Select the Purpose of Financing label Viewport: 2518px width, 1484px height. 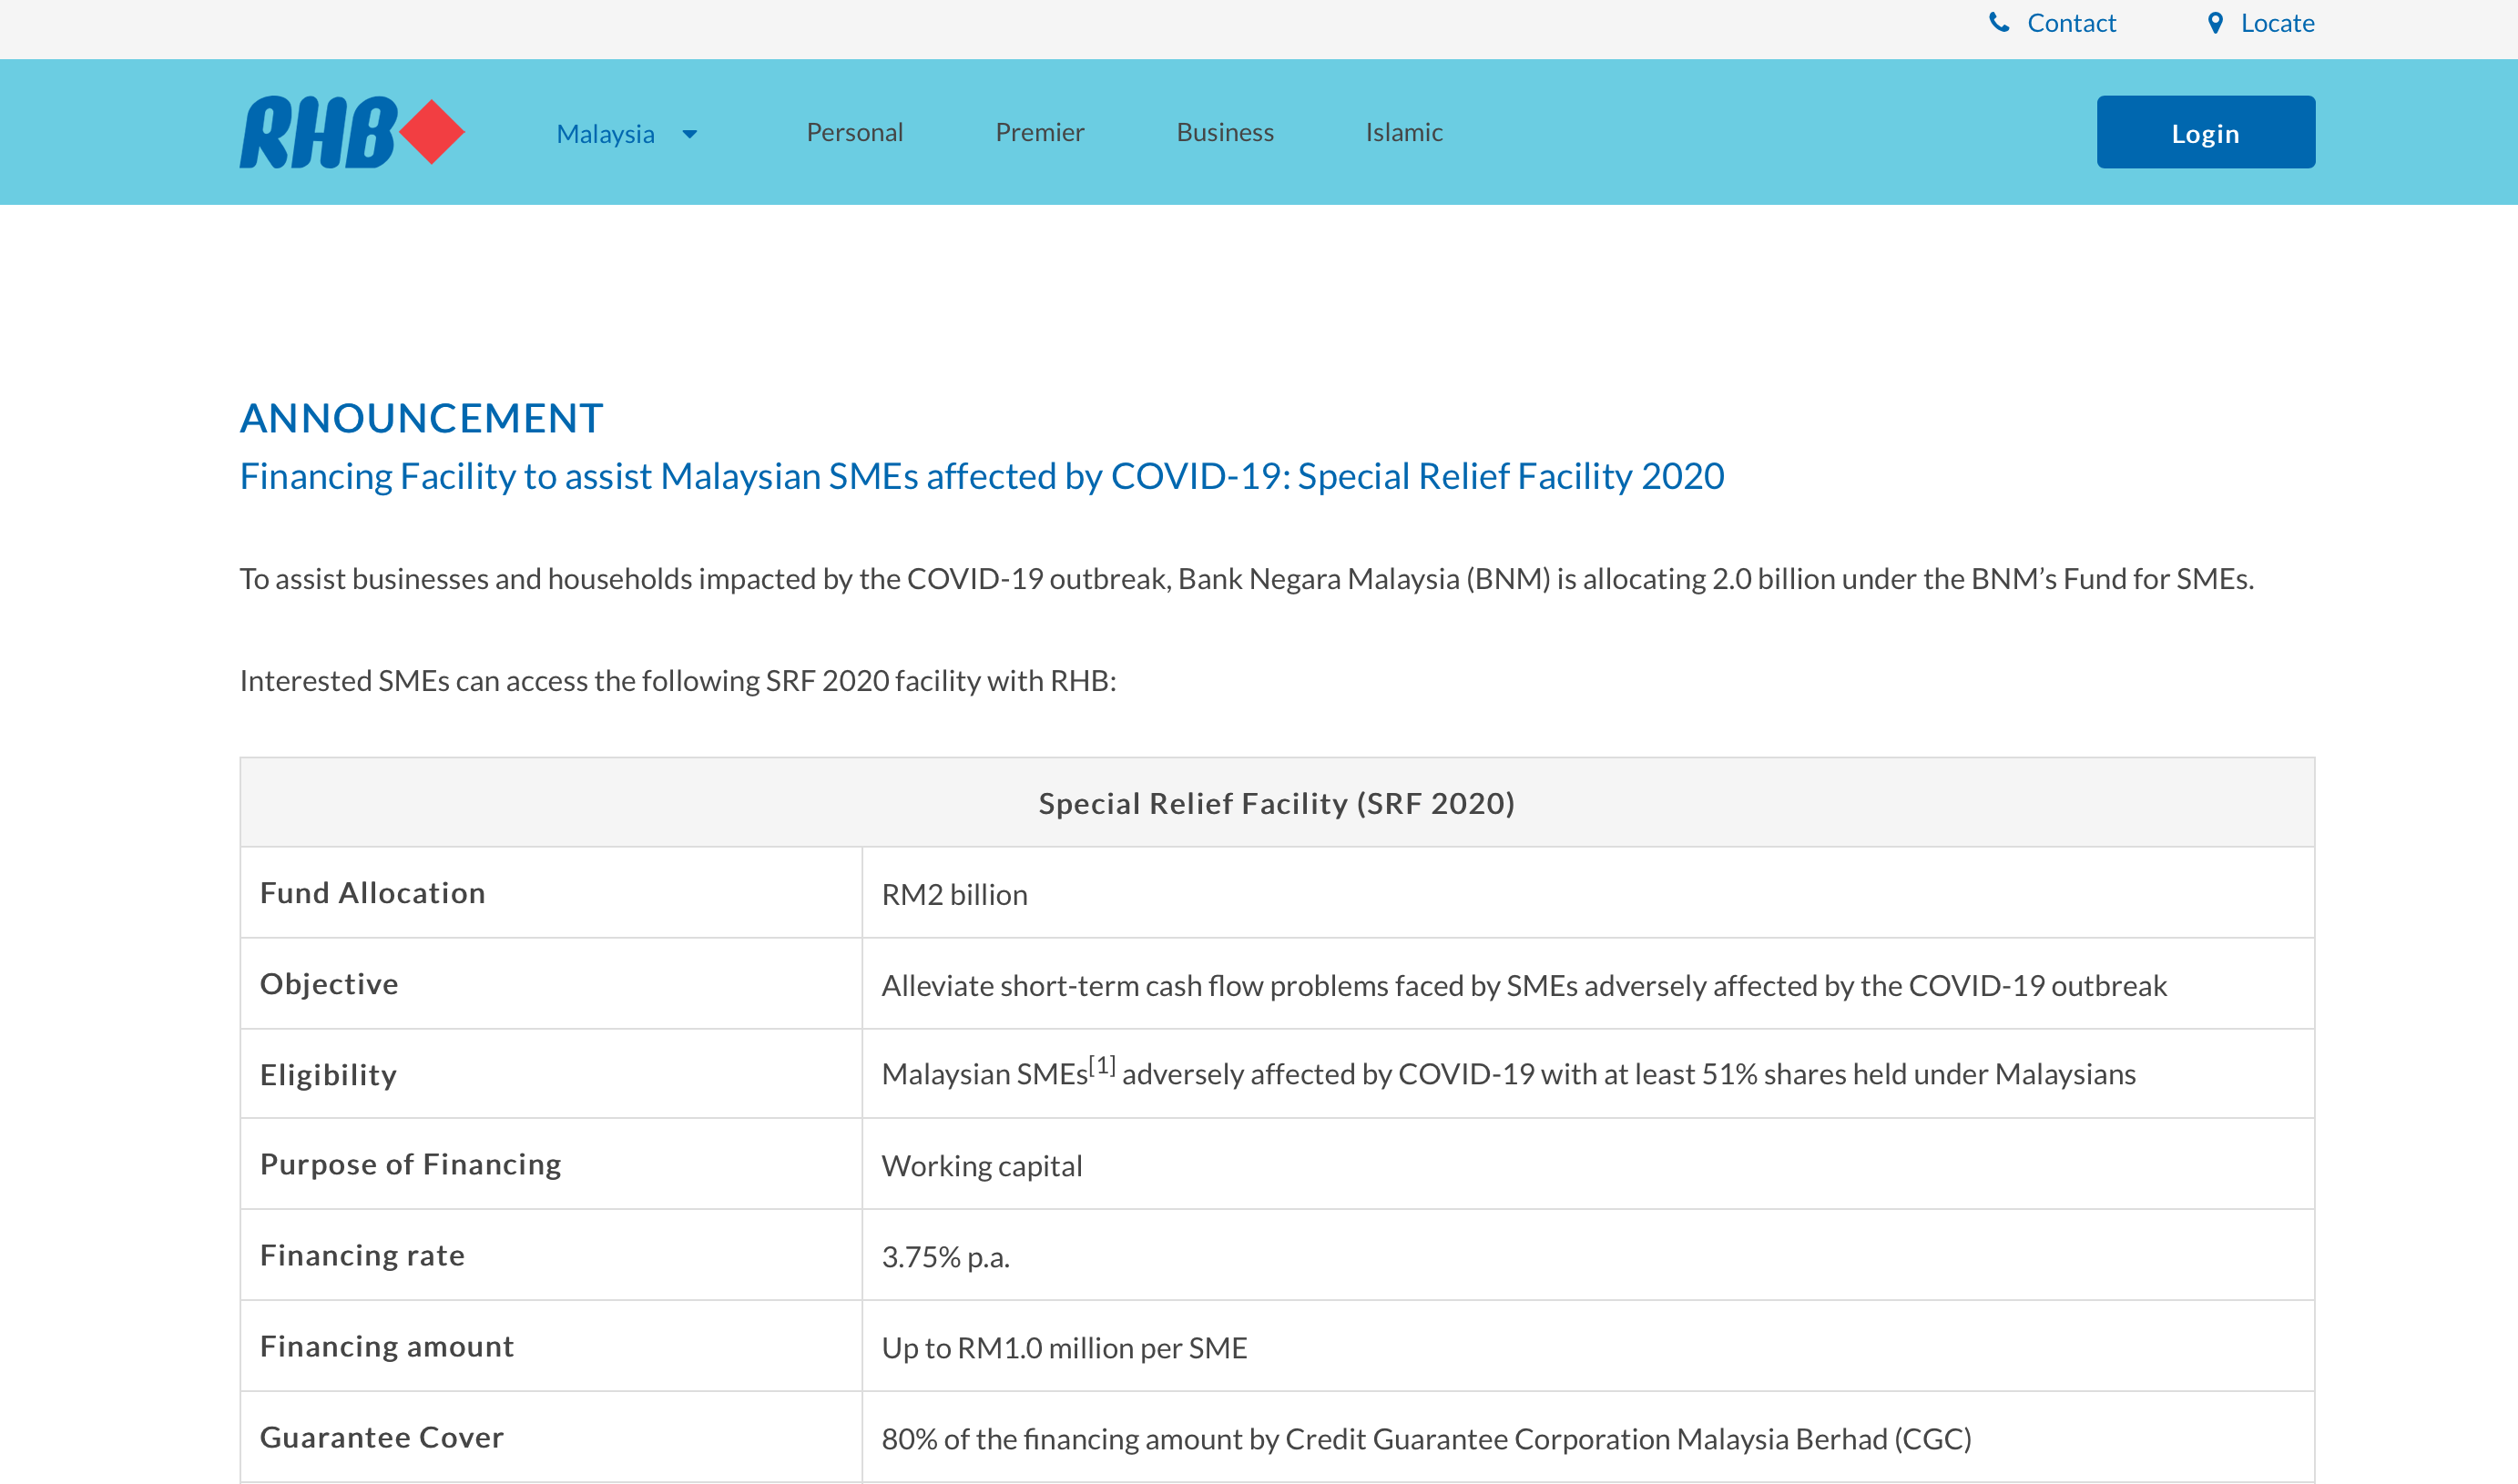411,1164
